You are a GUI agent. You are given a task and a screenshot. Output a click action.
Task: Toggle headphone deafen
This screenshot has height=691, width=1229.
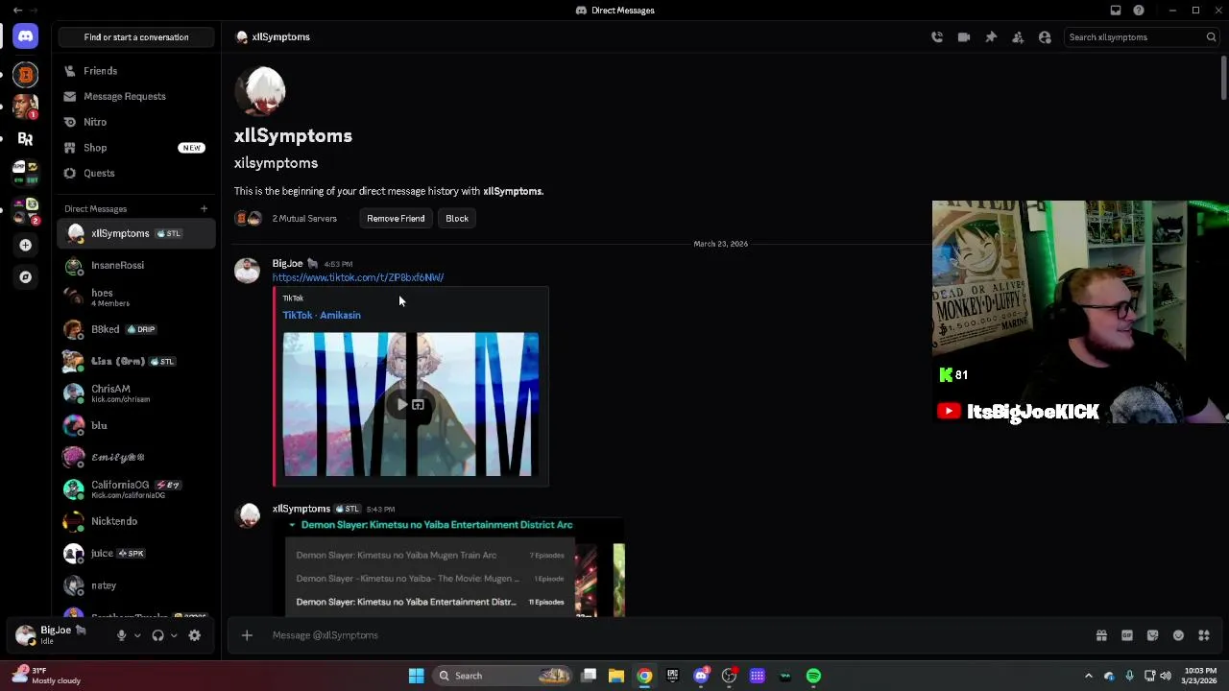tap(157, 635)
